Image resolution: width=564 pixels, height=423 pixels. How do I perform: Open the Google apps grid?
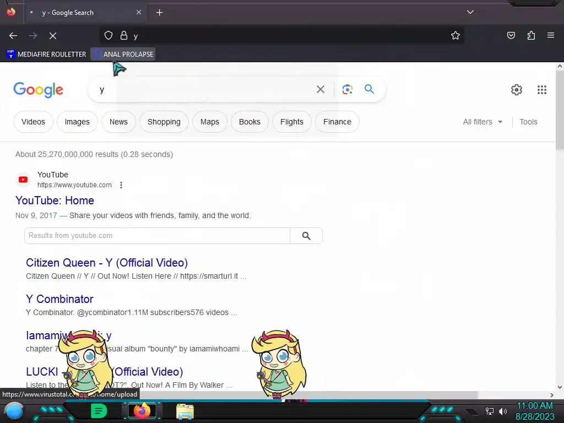pos(542,90)
